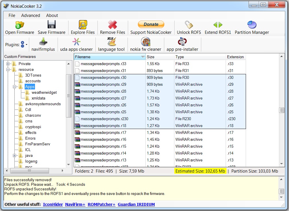Select the Cdl folder
The width and height of the screenshot is (289, 211).
point(28,110)
